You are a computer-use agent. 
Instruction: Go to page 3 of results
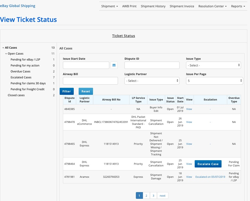click(x=153, y=196)
